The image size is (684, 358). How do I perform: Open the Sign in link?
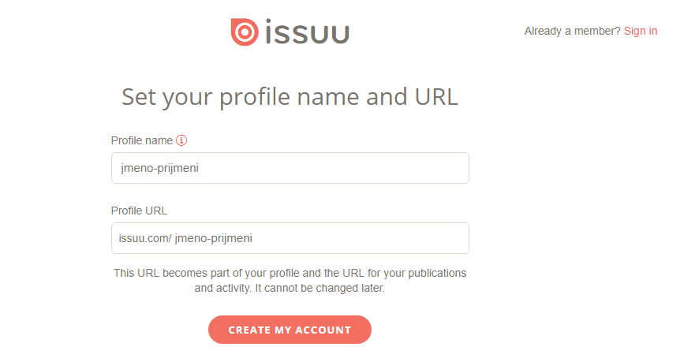[640, 31]
